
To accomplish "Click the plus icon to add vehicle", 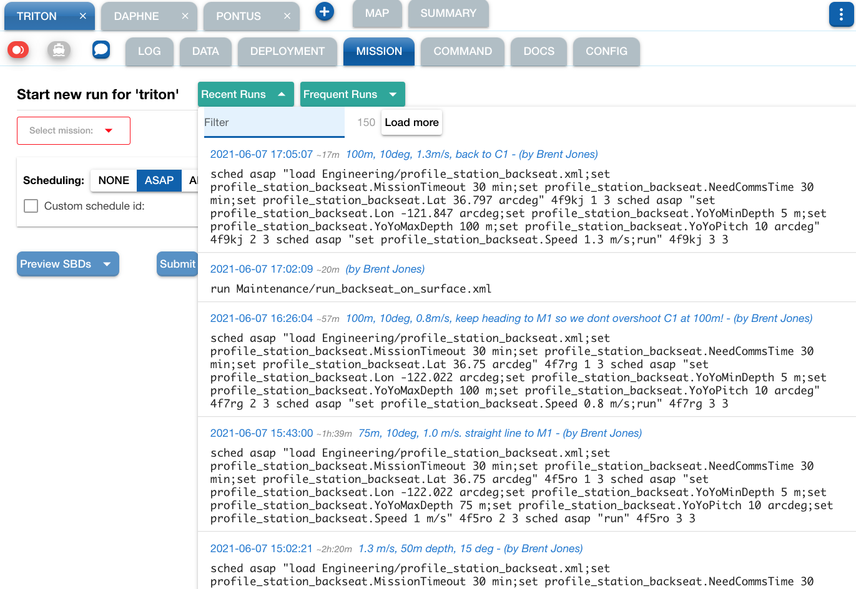I will click(x=324, y=12).
